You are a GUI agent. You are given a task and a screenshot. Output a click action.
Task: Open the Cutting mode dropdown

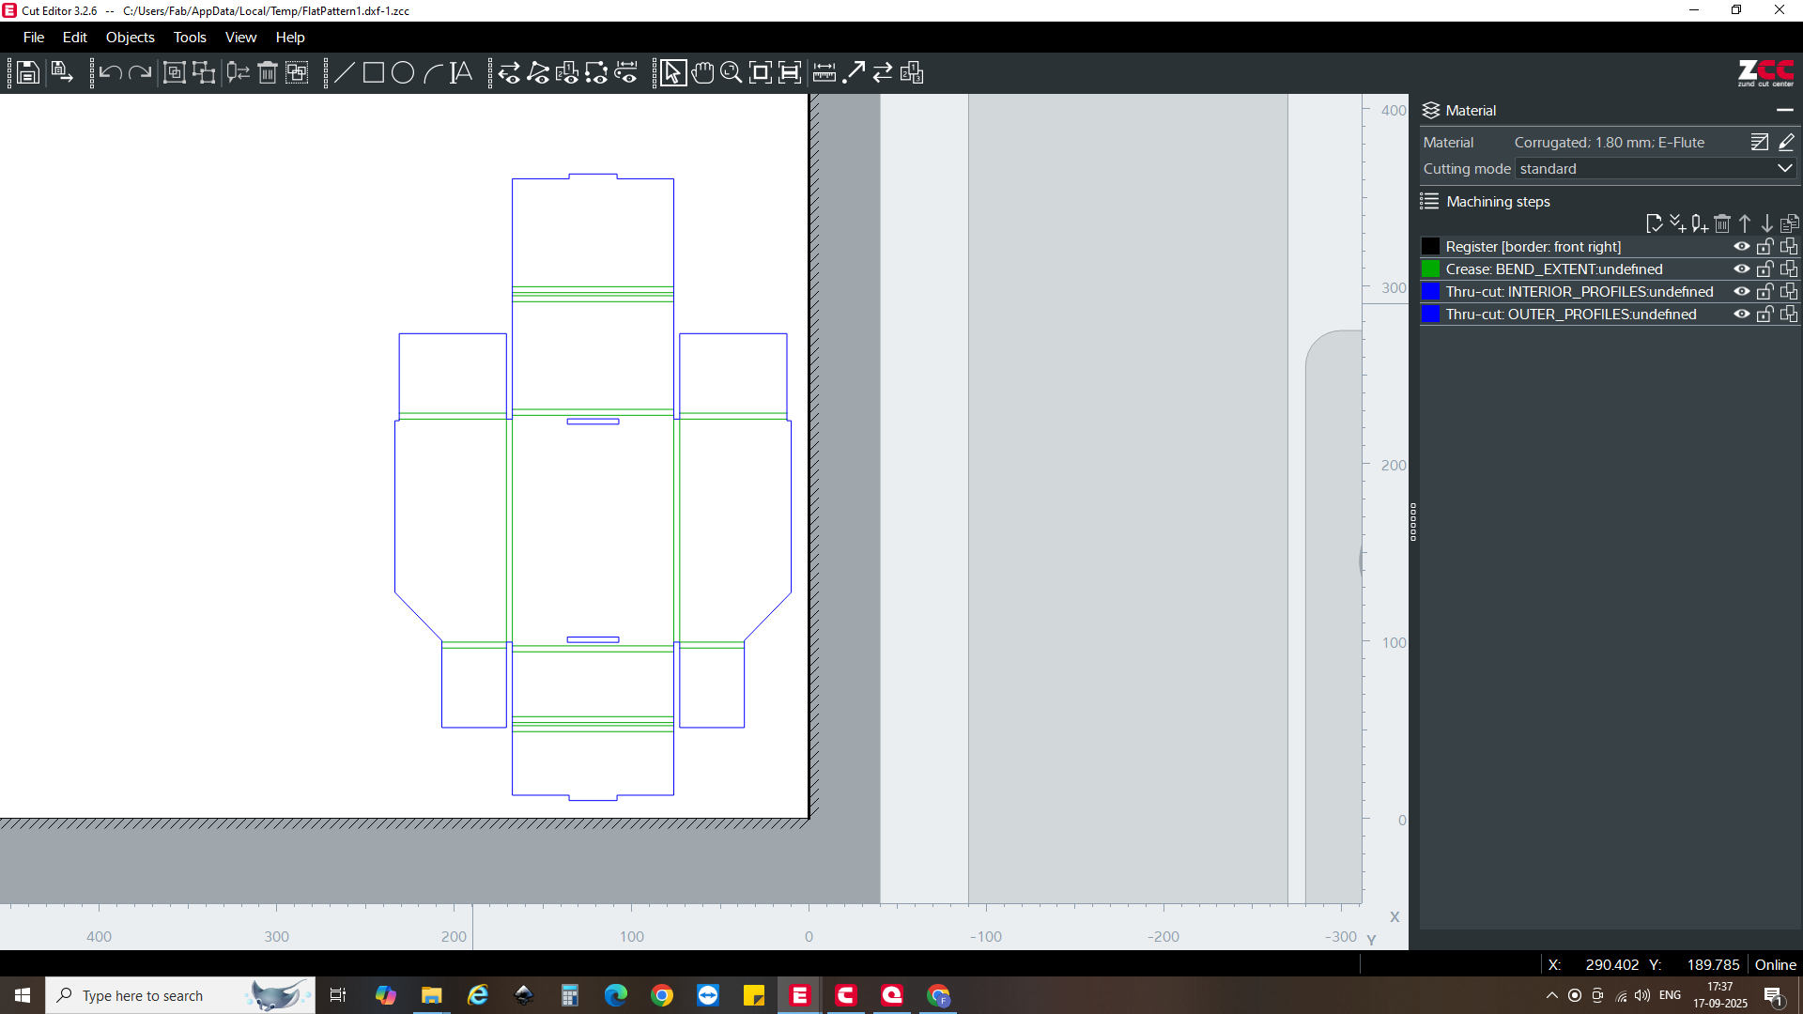coord(1784,169)
